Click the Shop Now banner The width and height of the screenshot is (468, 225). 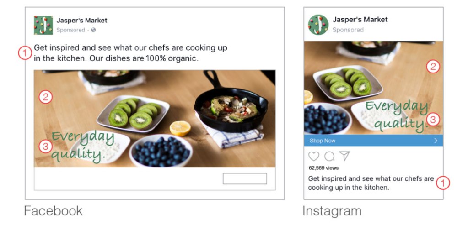point(373,141)
